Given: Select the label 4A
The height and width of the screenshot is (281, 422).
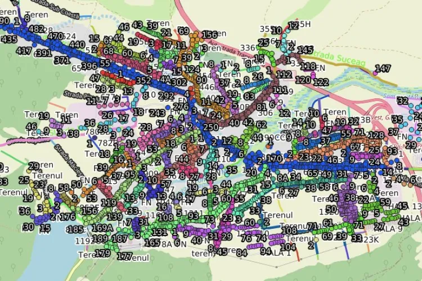Looking at the screenshot, I should (x=165, y=80).
